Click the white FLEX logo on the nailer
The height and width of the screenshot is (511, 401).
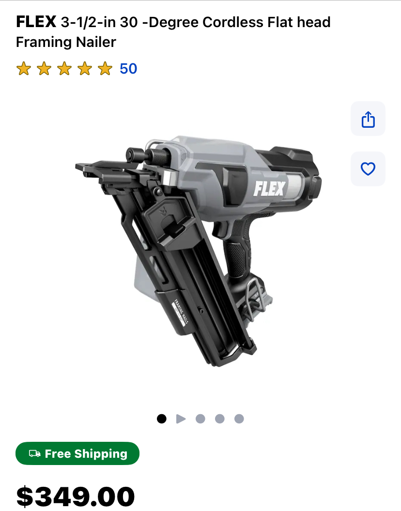(x=269, y=189)
